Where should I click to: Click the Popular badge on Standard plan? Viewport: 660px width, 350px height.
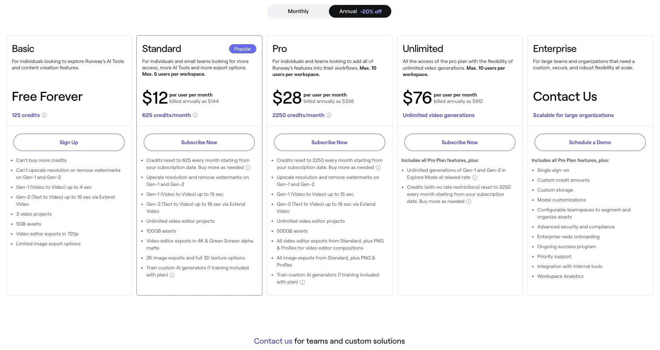[243, 48]
